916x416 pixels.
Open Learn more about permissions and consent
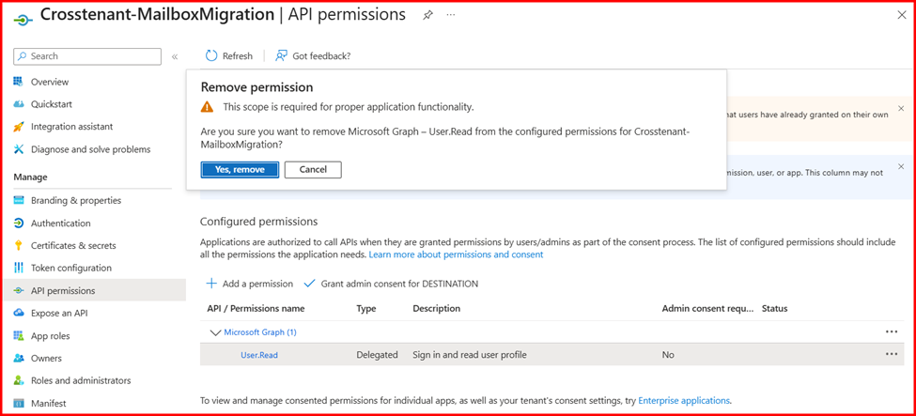coord(456,254)
